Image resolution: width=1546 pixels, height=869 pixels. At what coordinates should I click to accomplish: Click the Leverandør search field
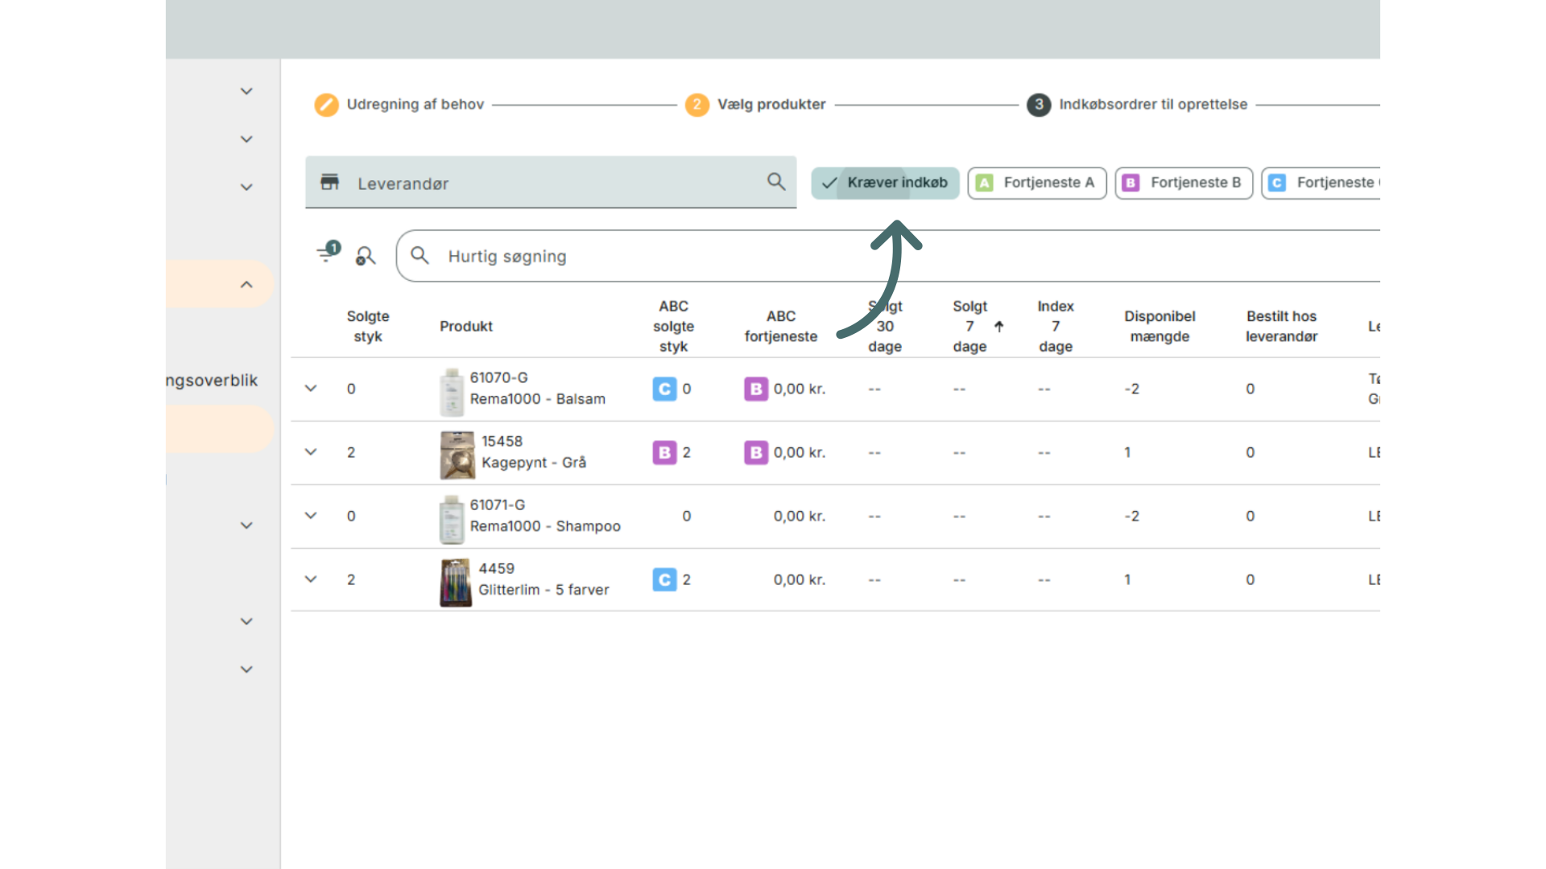pyautogui.click(x=551, y=183)
